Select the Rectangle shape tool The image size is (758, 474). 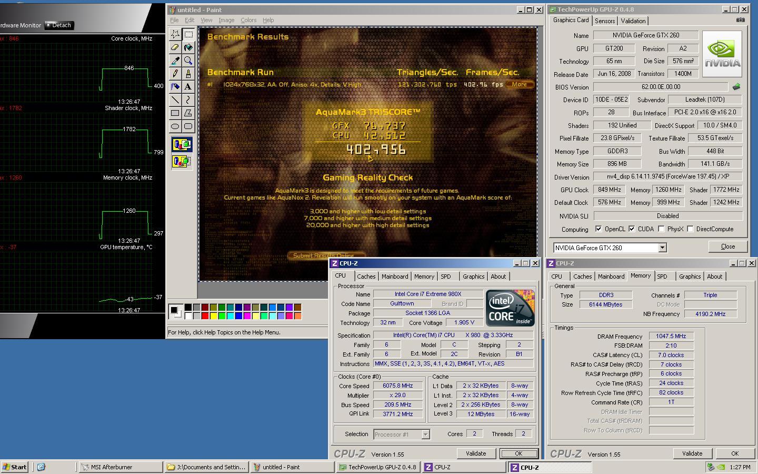pos(175,113)
